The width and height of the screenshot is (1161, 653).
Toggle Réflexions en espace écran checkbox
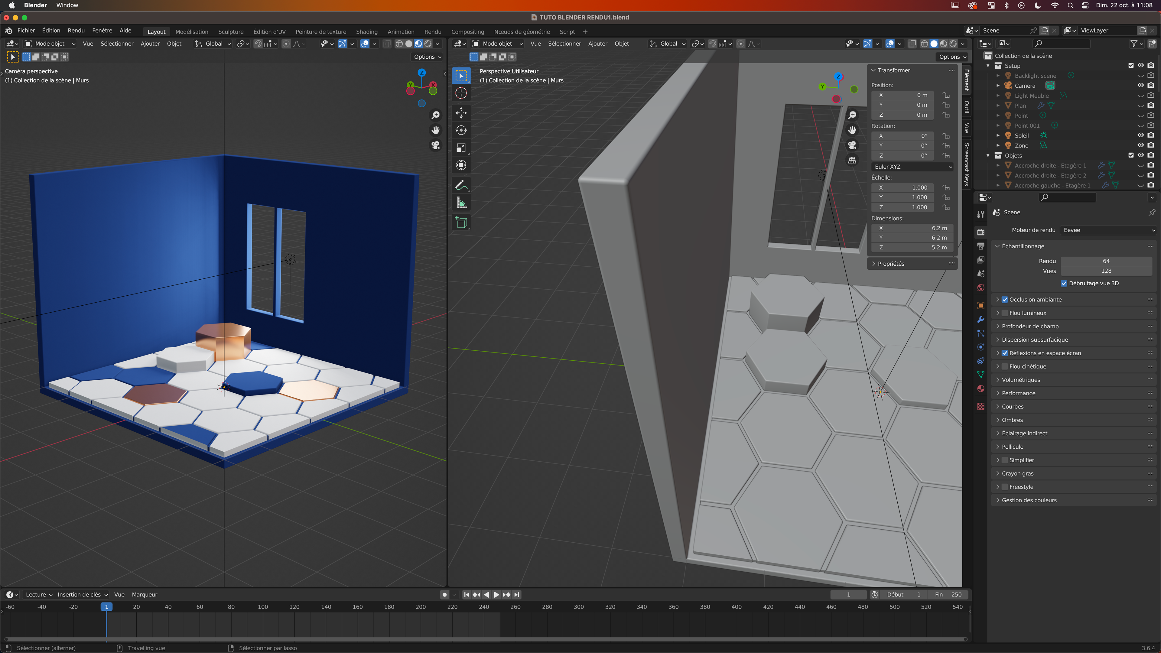click(x=1005, y=353)
